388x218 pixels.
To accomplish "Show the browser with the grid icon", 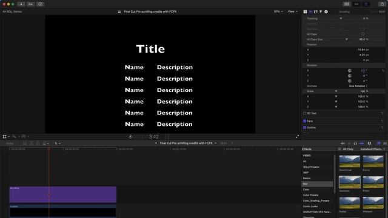I will (x=347, y=4).
